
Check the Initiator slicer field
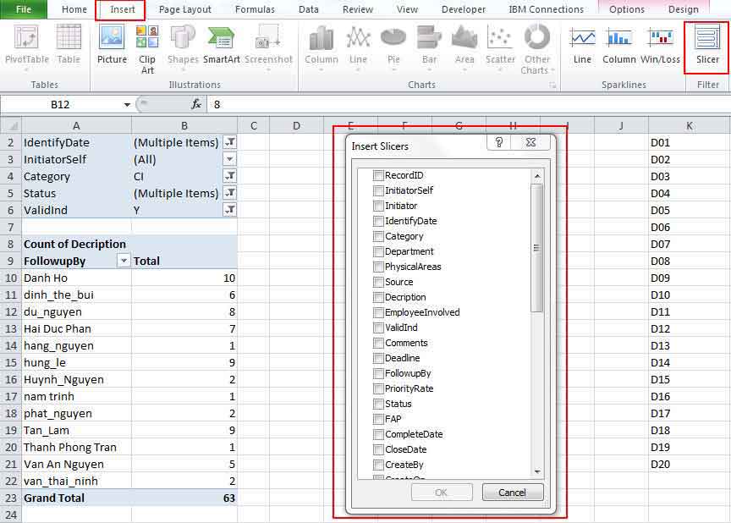pyautogui.click(x=378, y=206)
